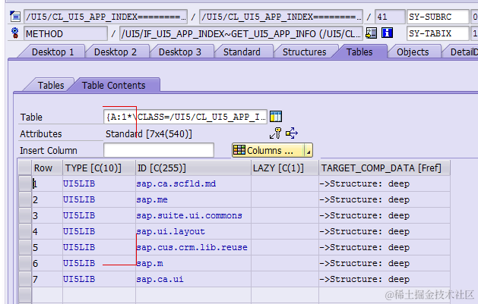Select row 5 using its row selector
Image resolution: width=478 pixels, height=304 pixels.
pos(25,247)
